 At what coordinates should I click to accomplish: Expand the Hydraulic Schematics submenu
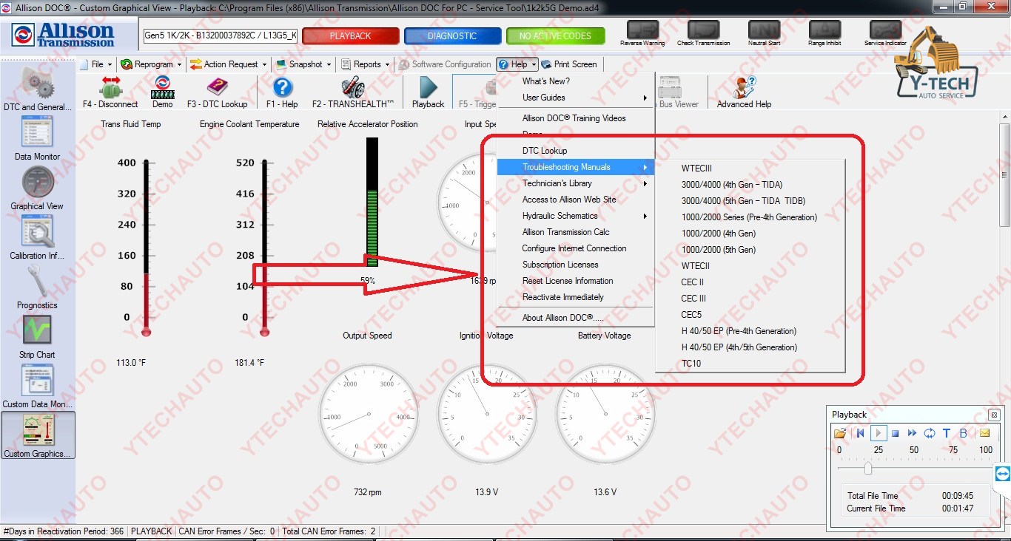[560, 216]
